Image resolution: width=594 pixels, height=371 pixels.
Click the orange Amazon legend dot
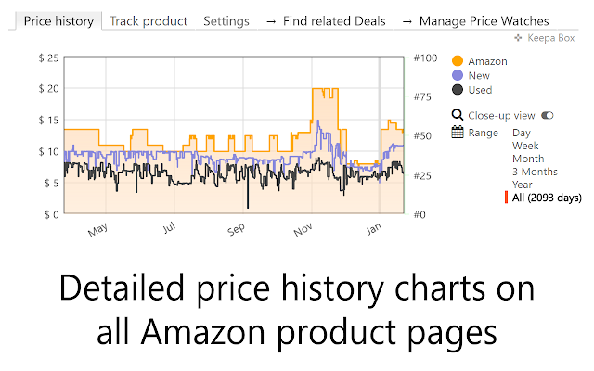pyautogui.click(x=458, y=61)
